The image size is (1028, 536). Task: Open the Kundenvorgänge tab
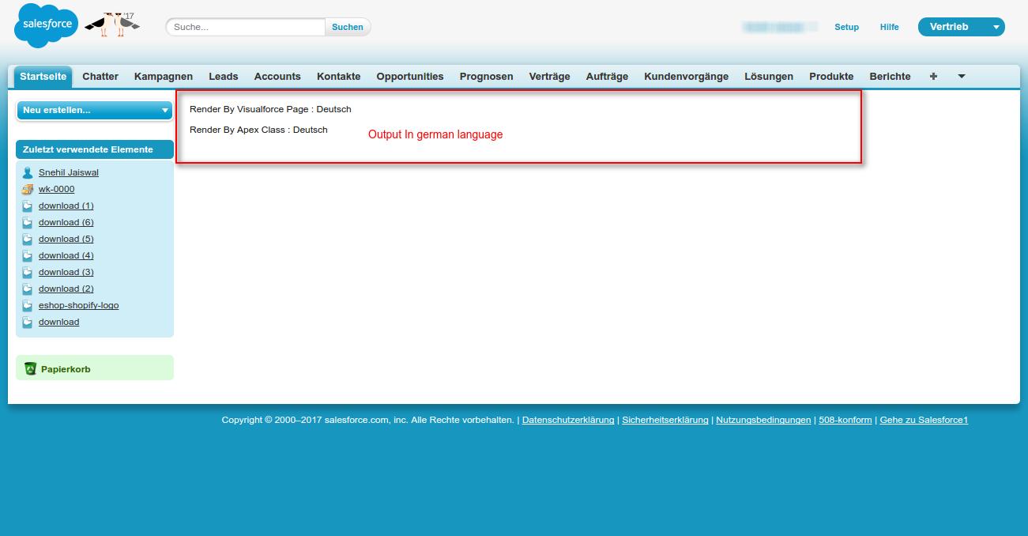(x=687, y=77)
